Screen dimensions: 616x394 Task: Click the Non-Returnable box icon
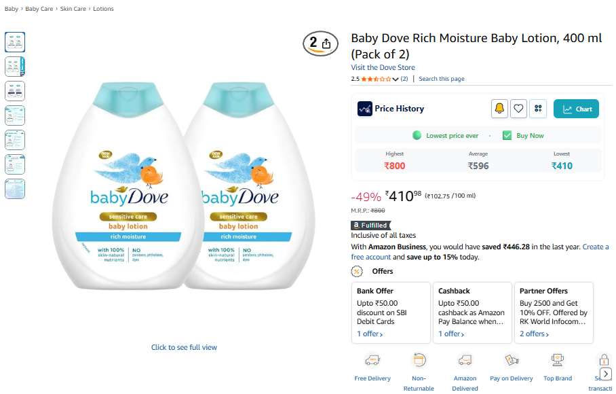(419, 360)
